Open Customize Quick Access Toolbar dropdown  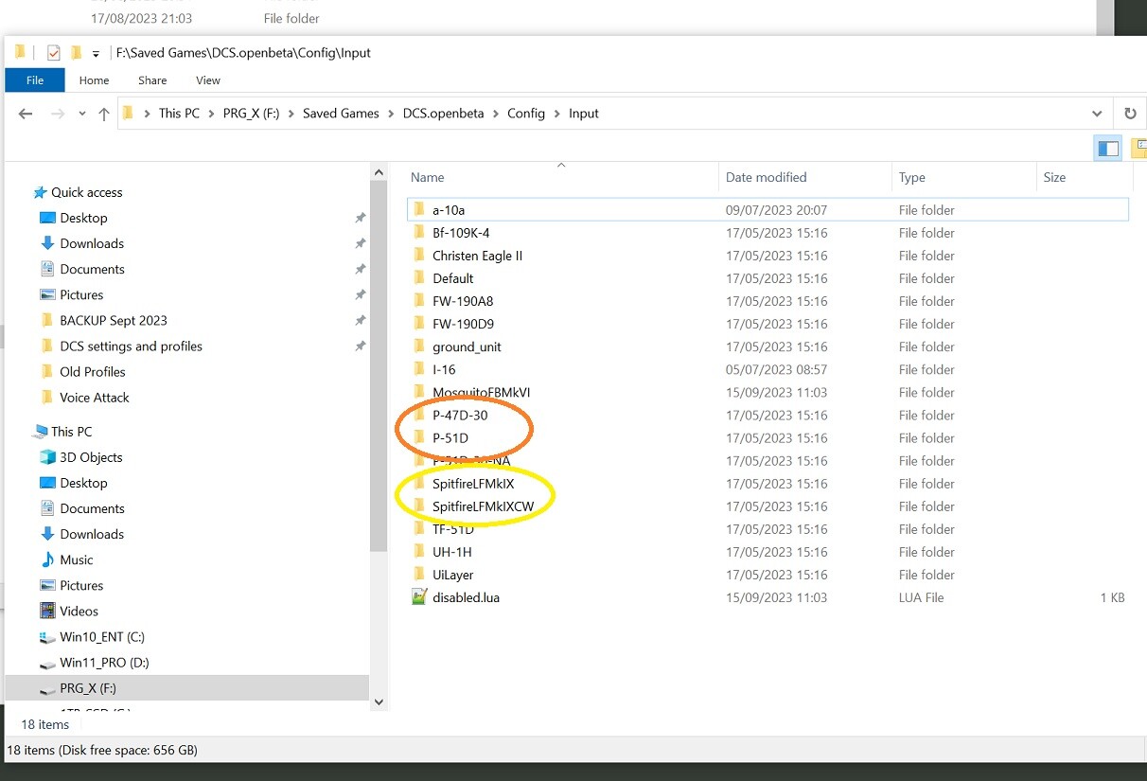point(96,54)
